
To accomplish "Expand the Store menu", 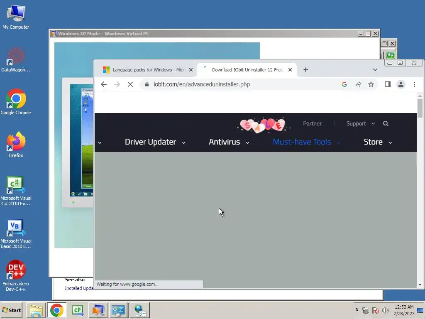I will point(378,142).
